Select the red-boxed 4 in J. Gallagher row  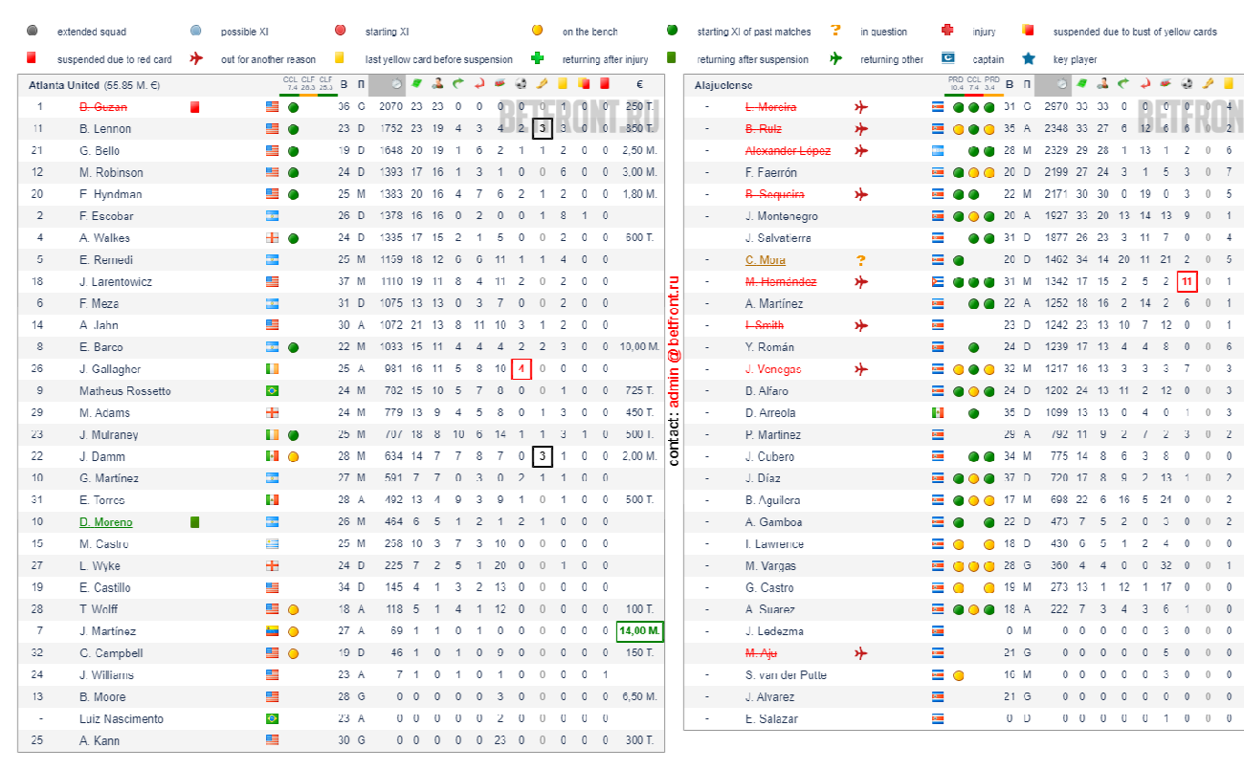coord(521,369)
